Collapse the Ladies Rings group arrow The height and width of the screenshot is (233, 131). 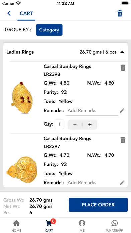coord(122,52)
